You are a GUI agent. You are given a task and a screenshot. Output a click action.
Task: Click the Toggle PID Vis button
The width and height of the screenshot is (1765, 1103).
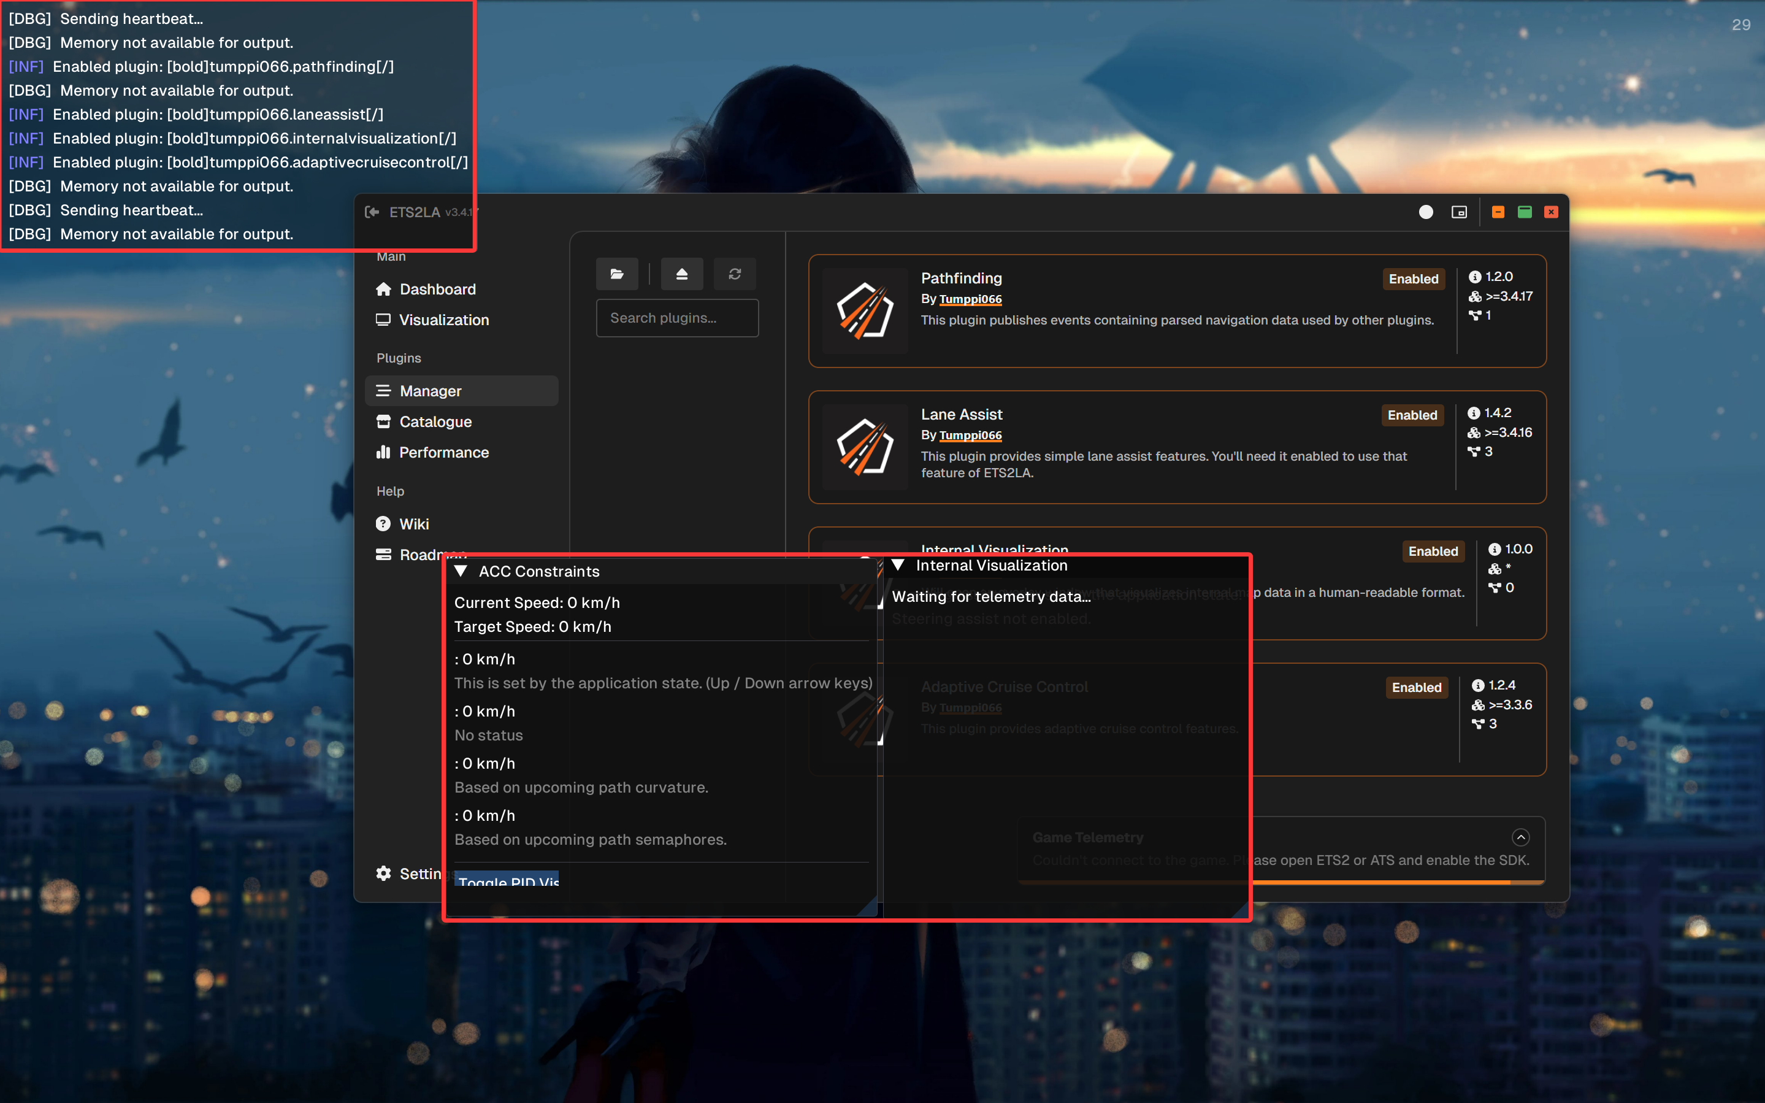click(507, 880)
